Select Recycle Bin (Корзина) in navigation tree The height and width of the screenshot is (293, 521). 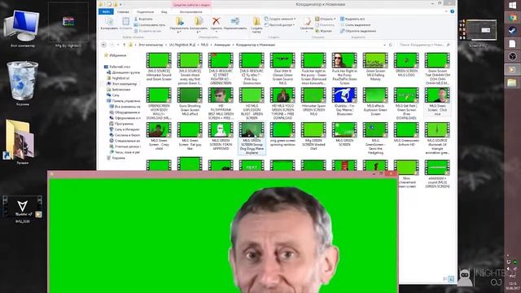pos(116,158)
